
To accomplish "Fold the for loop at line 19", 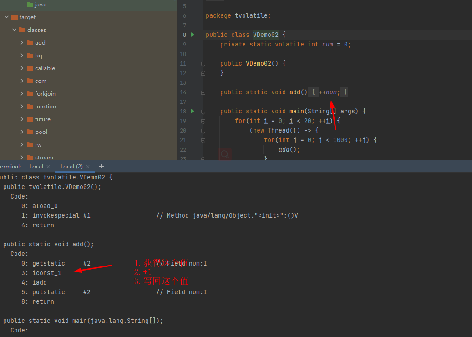I will pyautogui.click(x=203, y=121).
